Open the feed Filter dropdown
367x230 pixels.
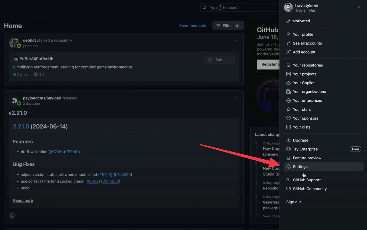[x=228, y=26]
